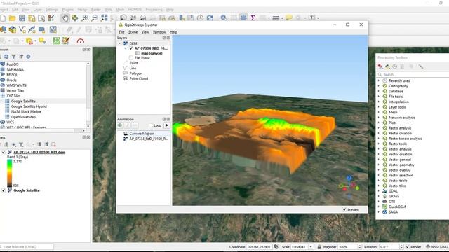Open history clock icon in Processing Toolbox
Viewport: 449px width, 252px height.
[x=394, y=66]
